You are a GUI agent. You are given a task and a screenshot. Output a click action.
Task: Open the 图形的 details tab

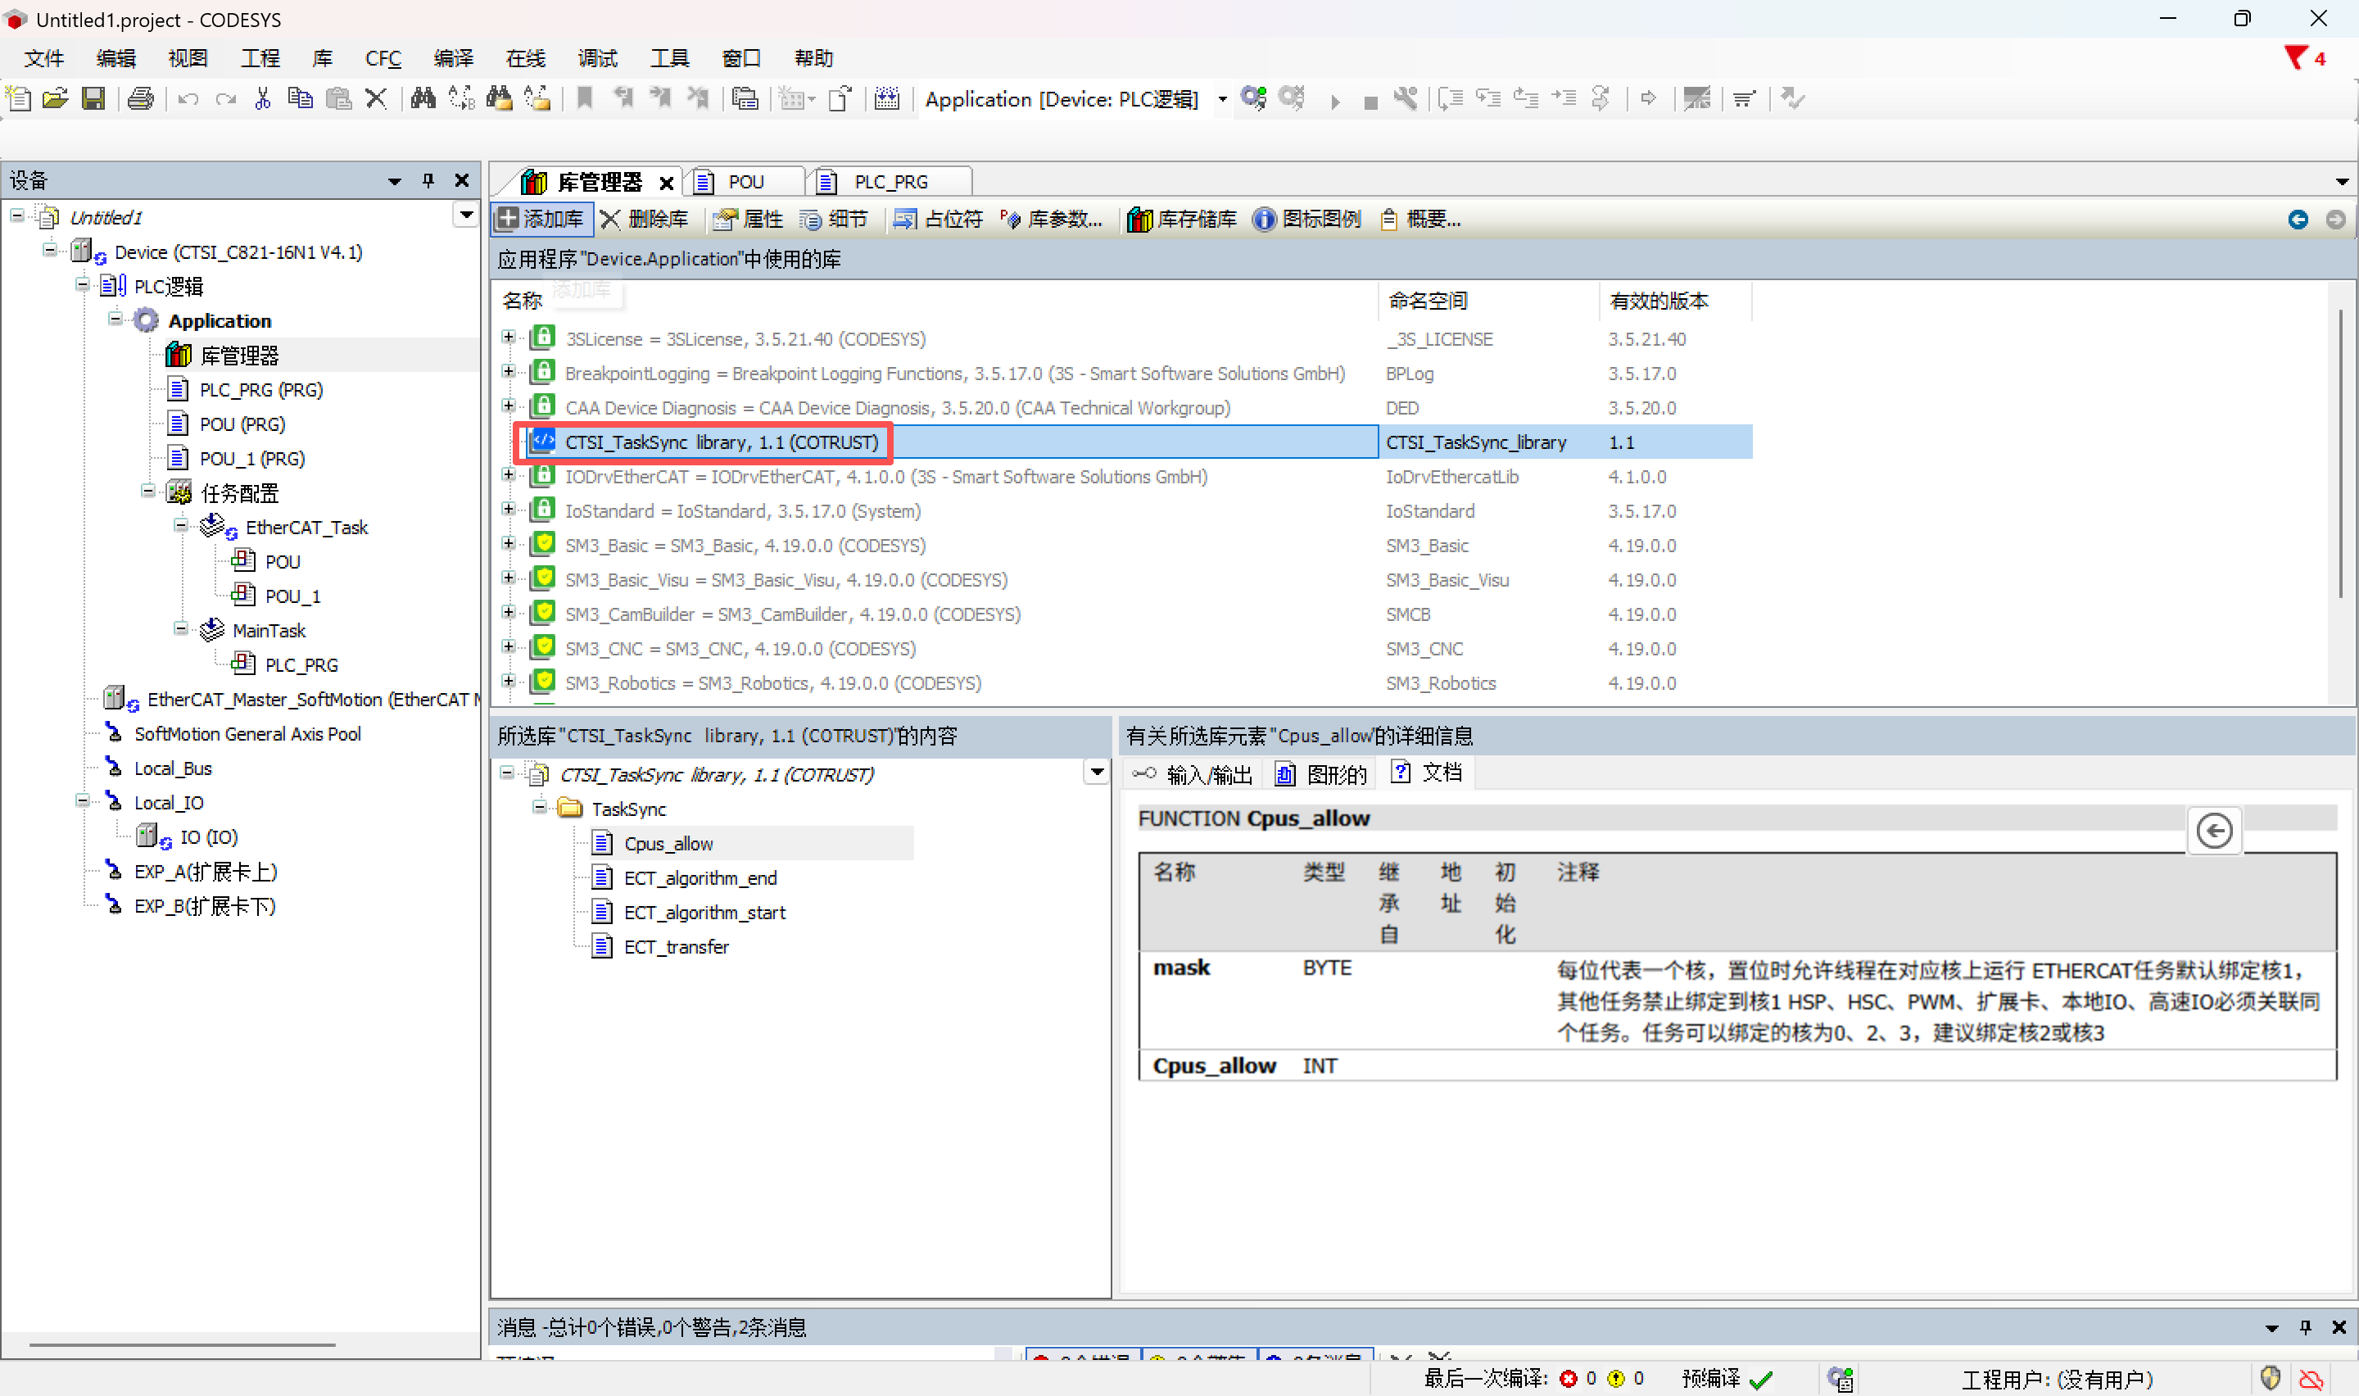1320,774
